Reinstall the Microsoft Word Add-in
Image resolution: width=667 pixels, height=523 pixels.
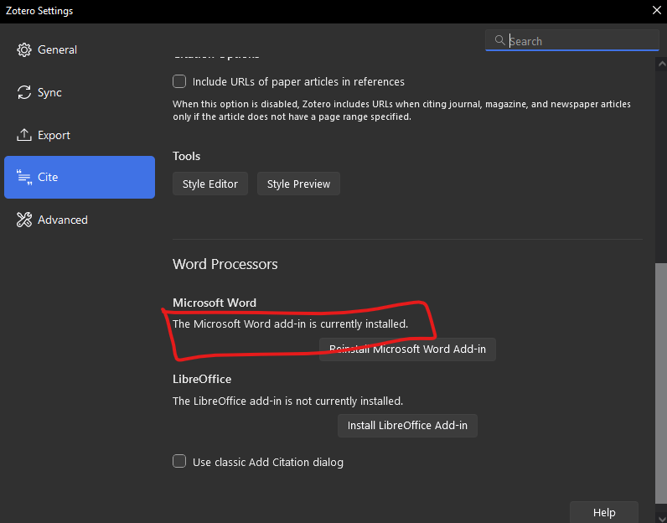pyautogui.click(x=407, y=350)
